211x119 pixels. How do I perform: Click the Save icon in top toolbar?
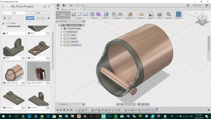[x=71, y=5]
